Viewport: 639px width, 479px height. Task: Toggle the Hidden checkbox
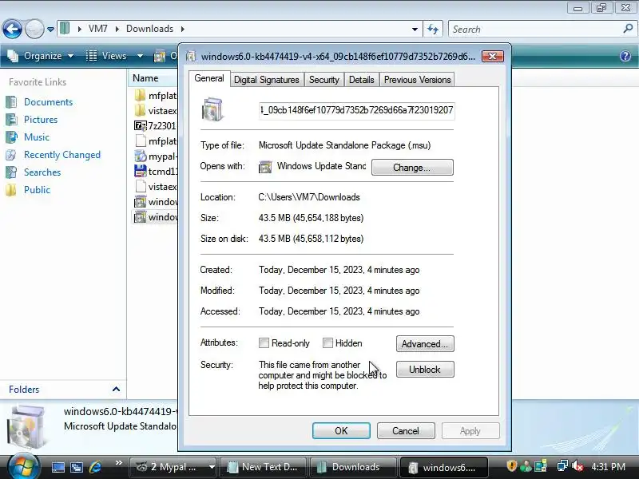tap(327, 343)
